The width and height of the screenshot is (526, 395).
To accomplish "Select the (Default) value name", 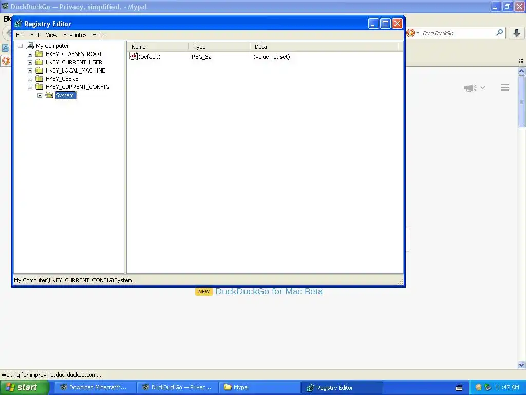I will 149,57.
